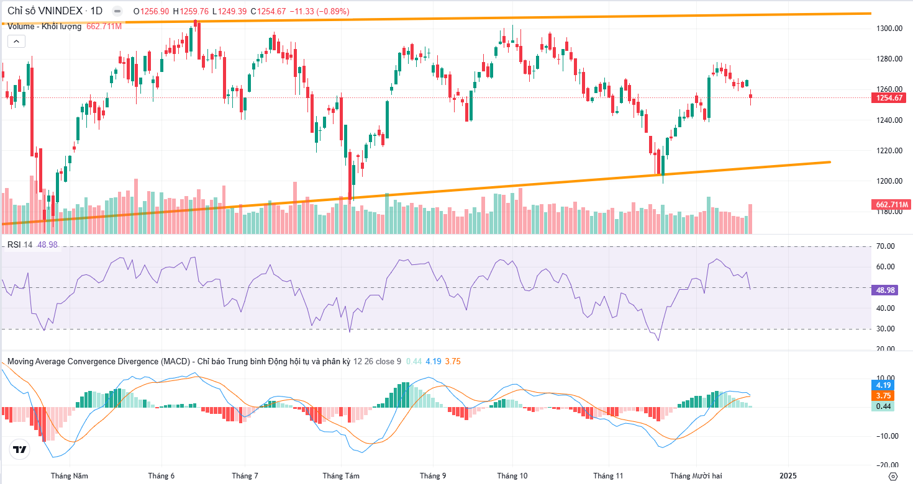Click the Tháng Mười hai time label
The height and width of the screenshot is (484, 913).
(x=696, y=476)
